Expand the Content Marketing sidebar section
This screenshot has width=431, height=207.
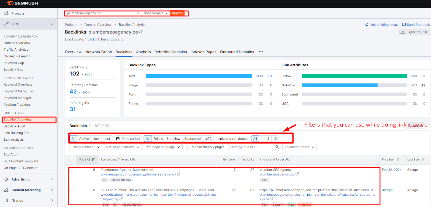[52, 190]
